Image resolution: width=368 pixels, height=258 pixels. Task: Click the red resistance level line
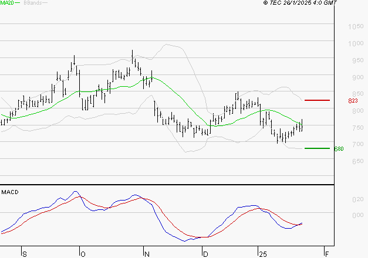tap(317, 100)
